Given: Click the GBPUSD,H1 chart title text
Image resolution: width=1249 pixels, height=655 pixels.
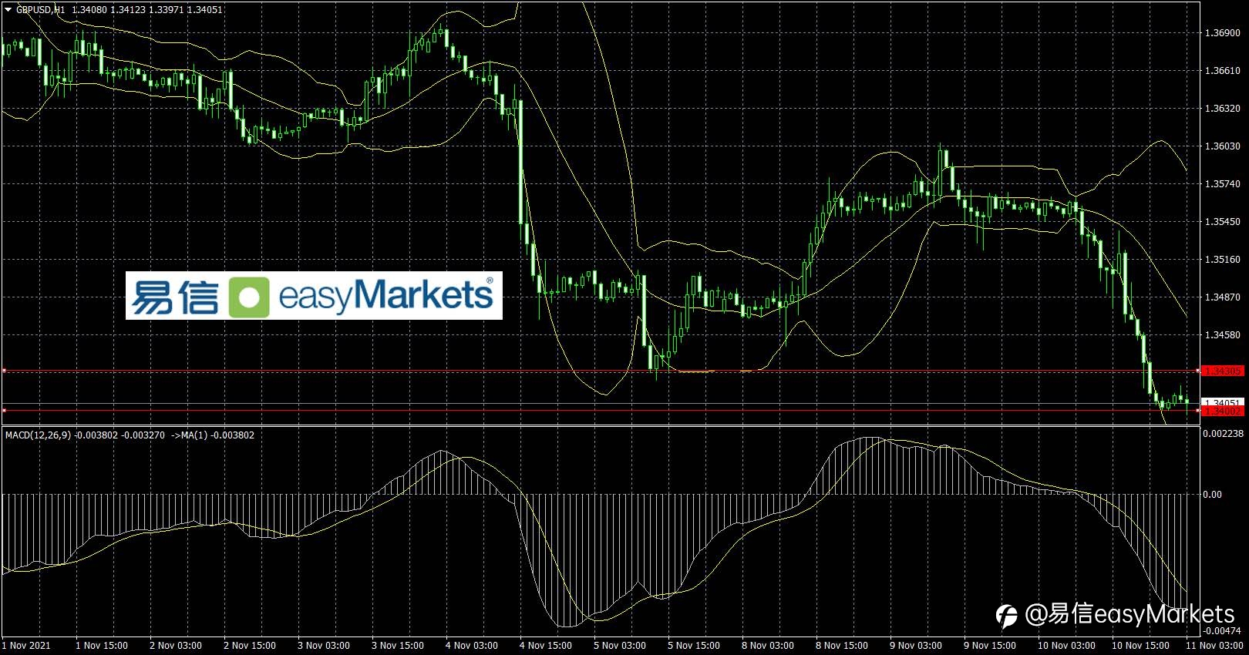Looking at the screenshot, I should (41, 10).
